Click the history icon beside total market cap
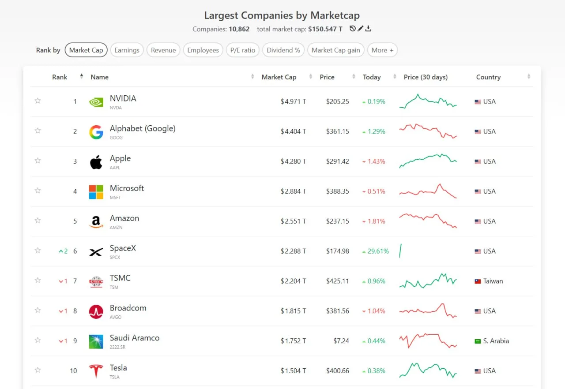The width and height of the screenshot is (565, 389). click(x=352, y=29)
